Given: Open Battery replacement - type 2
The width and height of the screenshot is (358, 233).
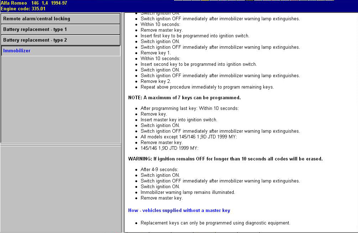Looking at the screenshot, I should (x=61, y=40).
